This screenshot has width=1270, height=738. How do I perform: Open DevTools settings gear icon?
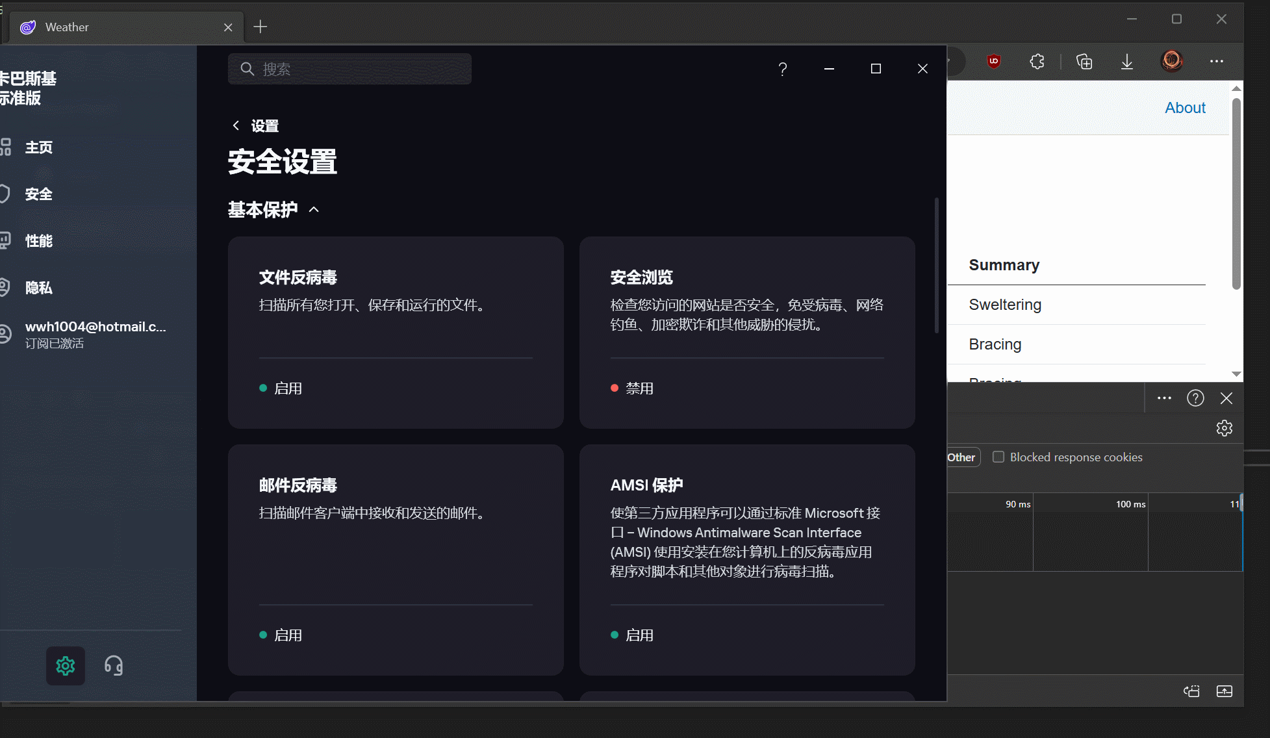coord(1225,428)
